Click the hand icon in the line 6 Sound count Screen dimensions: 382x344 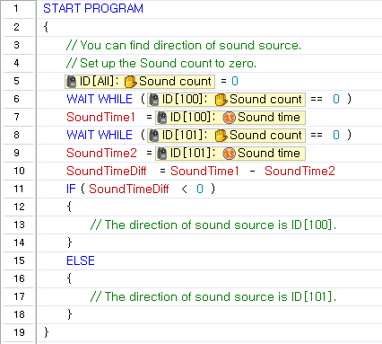[221, 100]
